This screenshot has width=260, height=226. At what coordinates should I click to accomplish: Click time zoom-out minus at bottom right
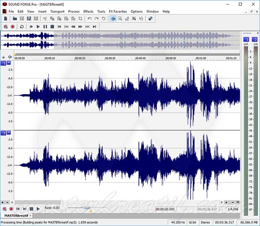(233, 202)
